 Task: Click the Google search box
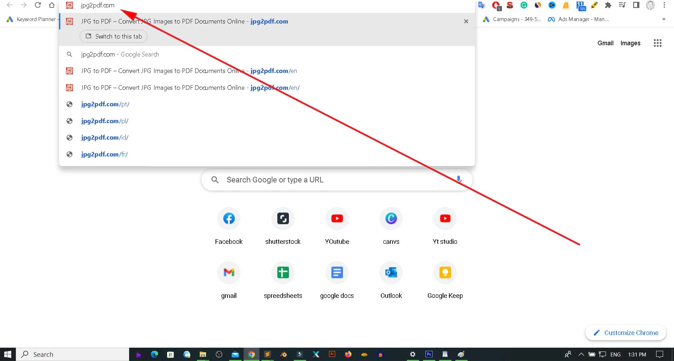point(337,180)
